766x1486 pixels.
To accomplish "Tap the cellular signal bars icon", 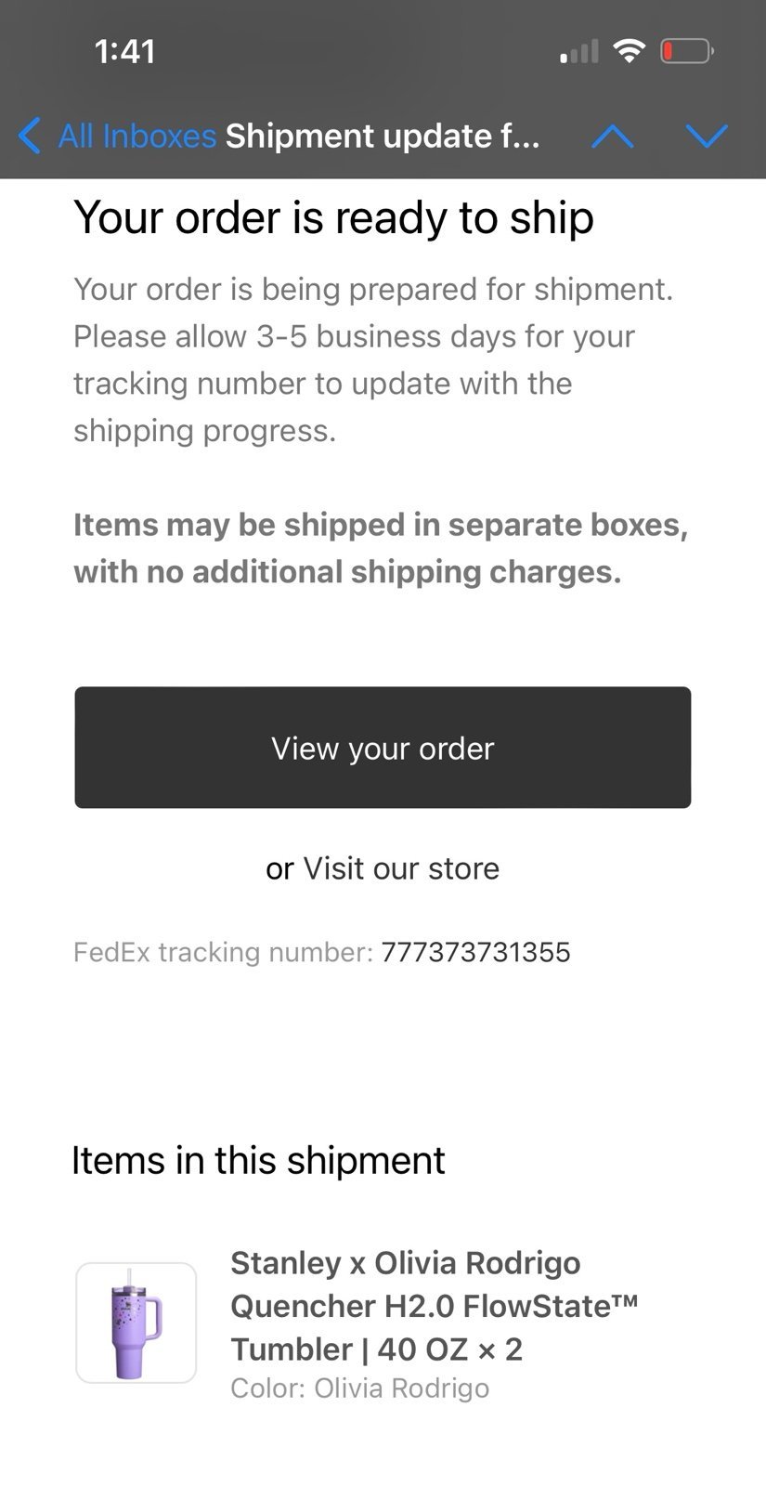I will 579,52.
